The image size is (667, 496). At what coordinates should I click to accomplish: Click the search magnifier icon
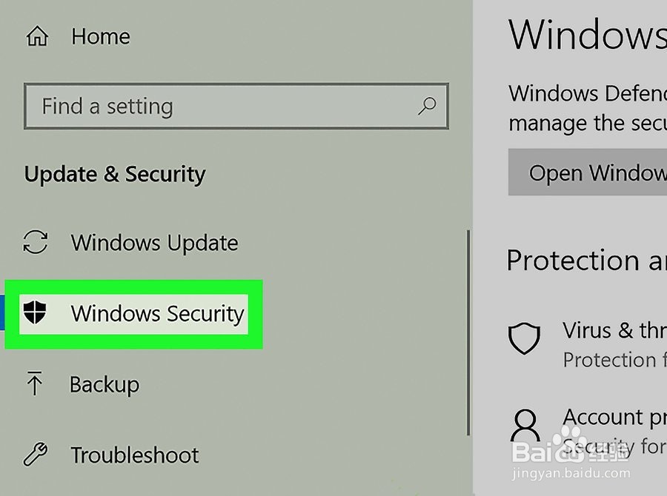(426, 107)
